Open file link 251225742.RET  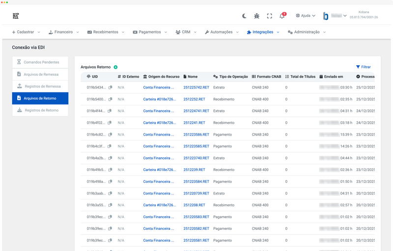pos(196,87)
